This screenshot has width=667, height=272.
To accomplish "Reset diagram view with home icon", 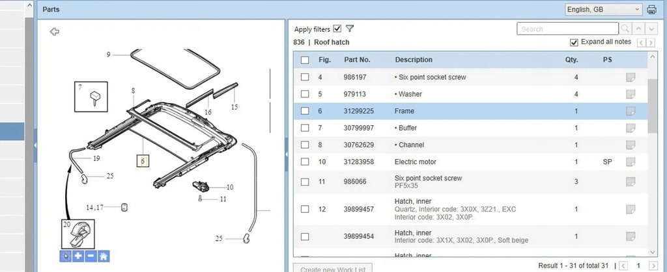I will pyautogui.click(x=104, y=256).
